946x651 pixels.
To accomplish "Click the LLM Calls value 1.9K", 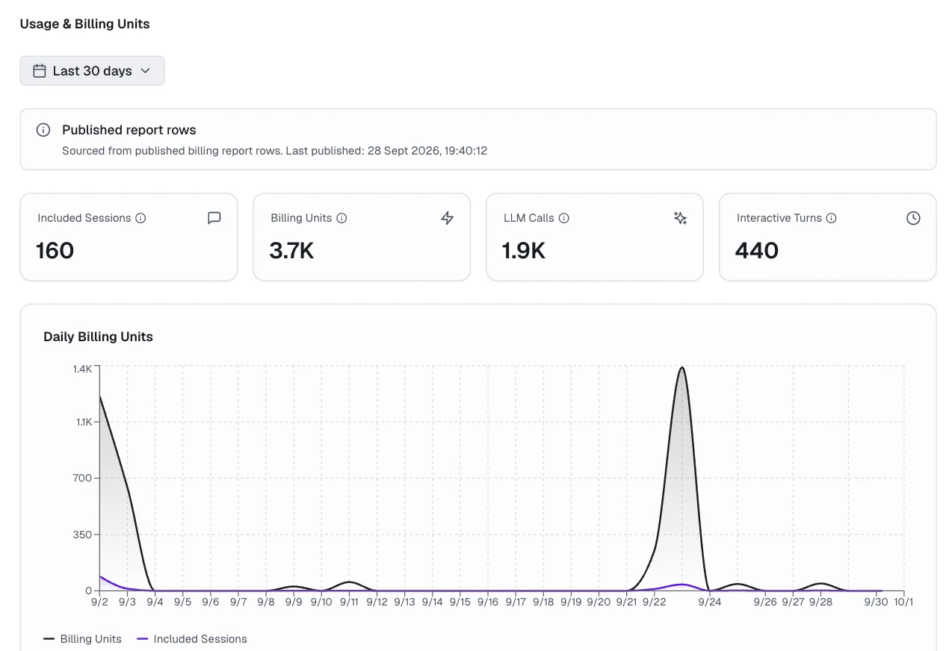I will click(524, 250).
